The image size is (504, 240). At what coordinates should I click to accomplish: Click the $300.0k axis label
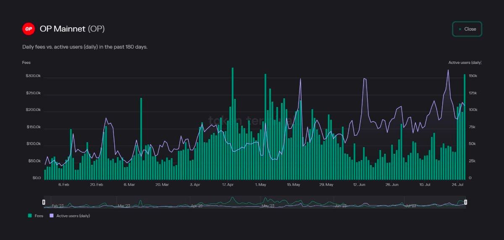click(x=33, y=76)
